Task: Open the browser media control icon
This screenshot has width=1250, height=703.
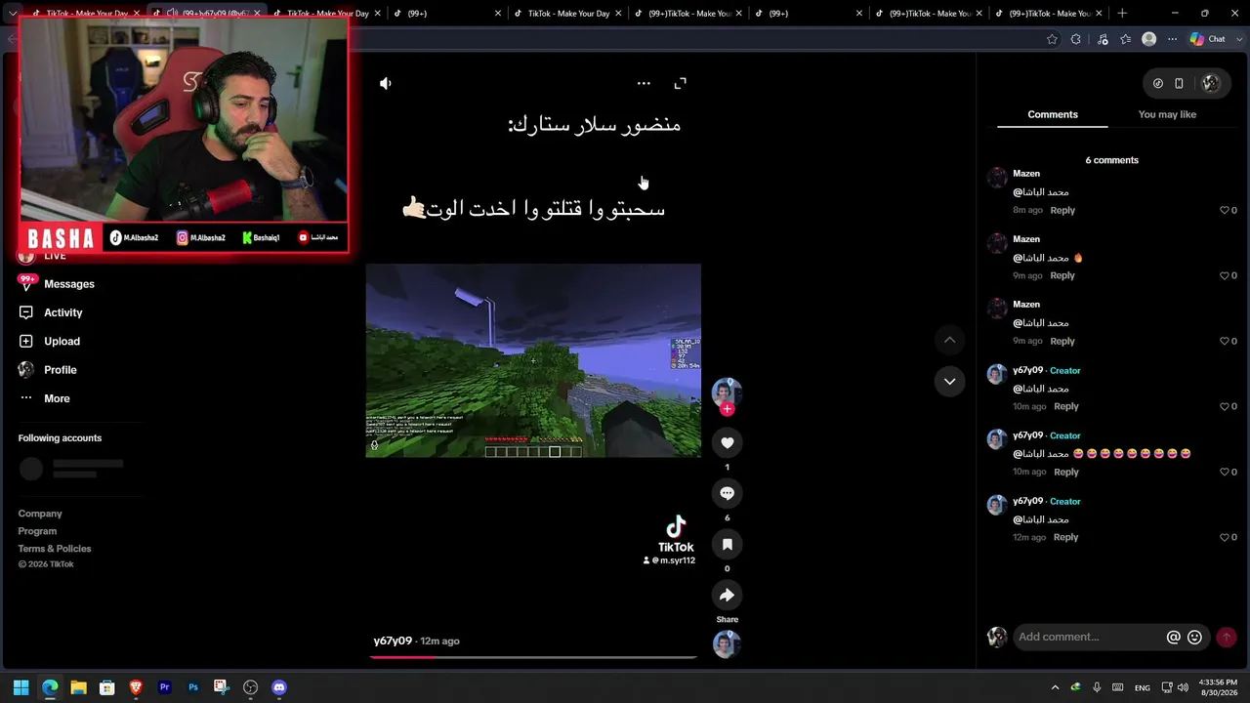Action: tap(1104, 39)
